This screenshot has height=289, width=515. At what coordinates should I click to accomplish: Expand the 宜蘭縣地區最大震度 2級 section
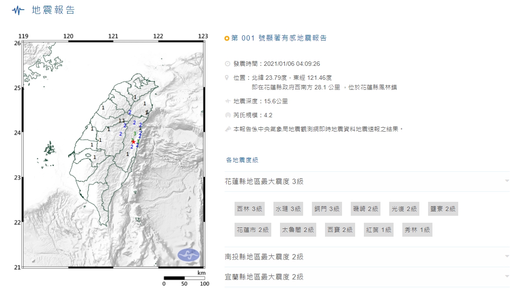coord(507,276)
